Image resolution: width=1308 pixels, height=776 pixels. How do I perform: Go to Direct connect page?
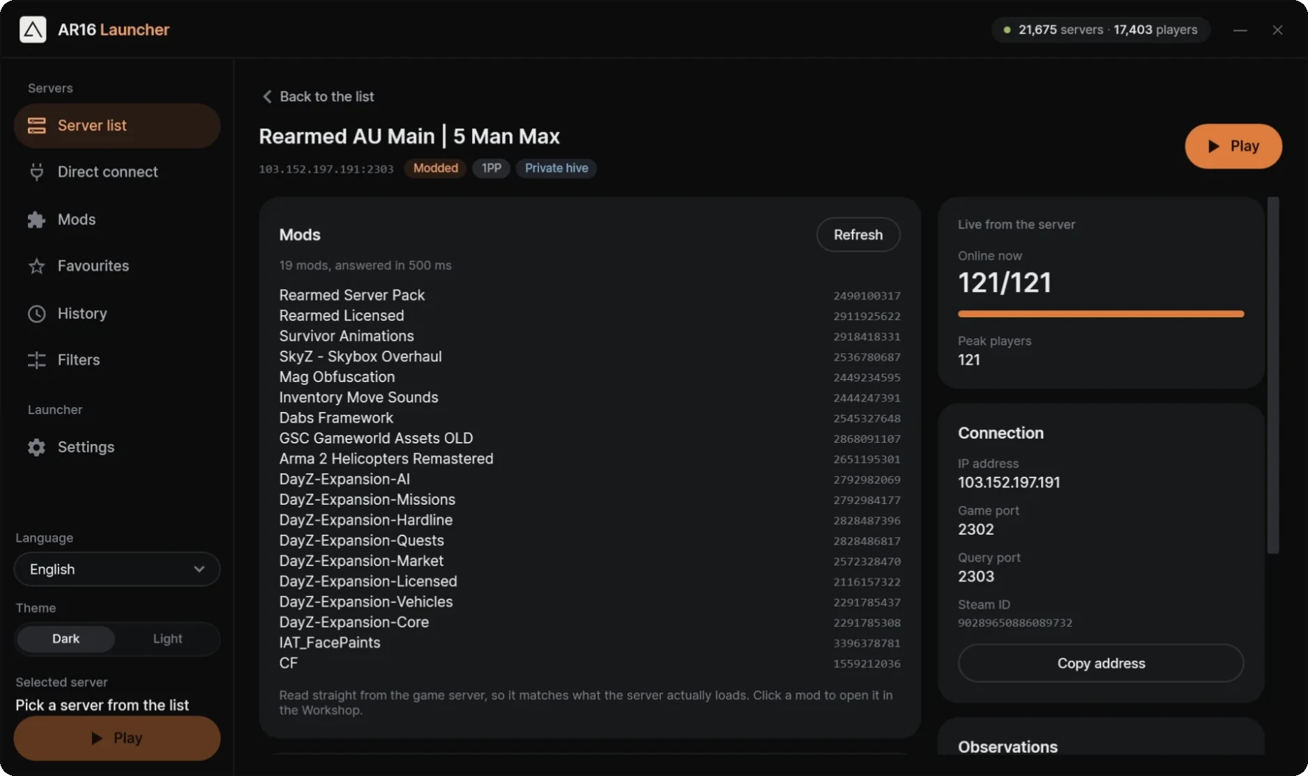tap(117, 172)
